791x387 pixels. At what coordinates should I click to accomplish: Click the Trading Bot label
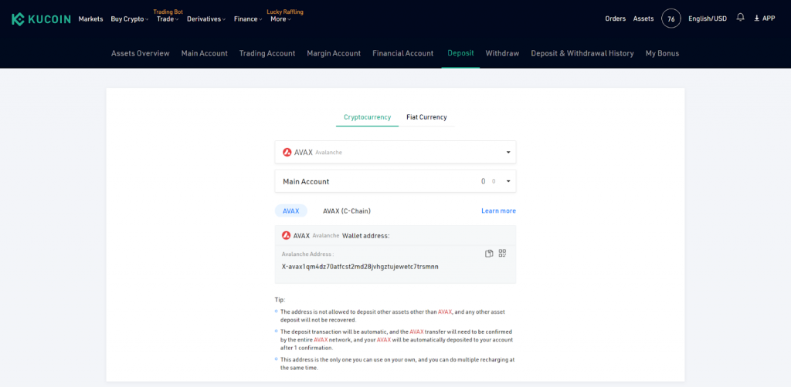coord(168,12)
